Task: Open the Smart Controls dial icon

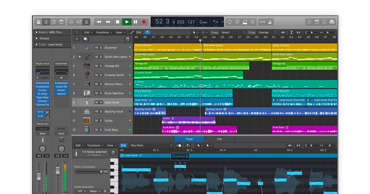Action: [x=71, y=22]
